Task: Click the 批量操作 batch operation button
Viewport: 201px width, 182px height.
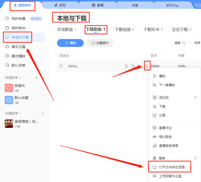Action: pyautogui.click(x=100, y=43)
